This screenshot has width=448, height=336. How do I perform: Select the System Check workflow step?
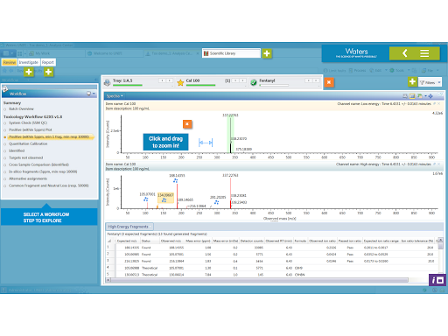click(28, 122)
